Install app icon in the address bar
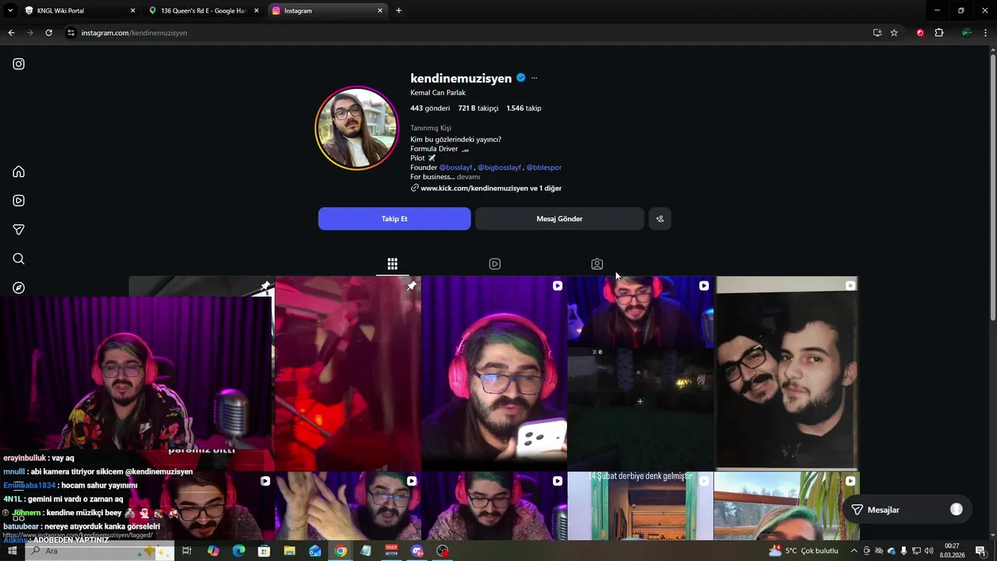This screenshot has height=561, width=997. pos(877,33)
